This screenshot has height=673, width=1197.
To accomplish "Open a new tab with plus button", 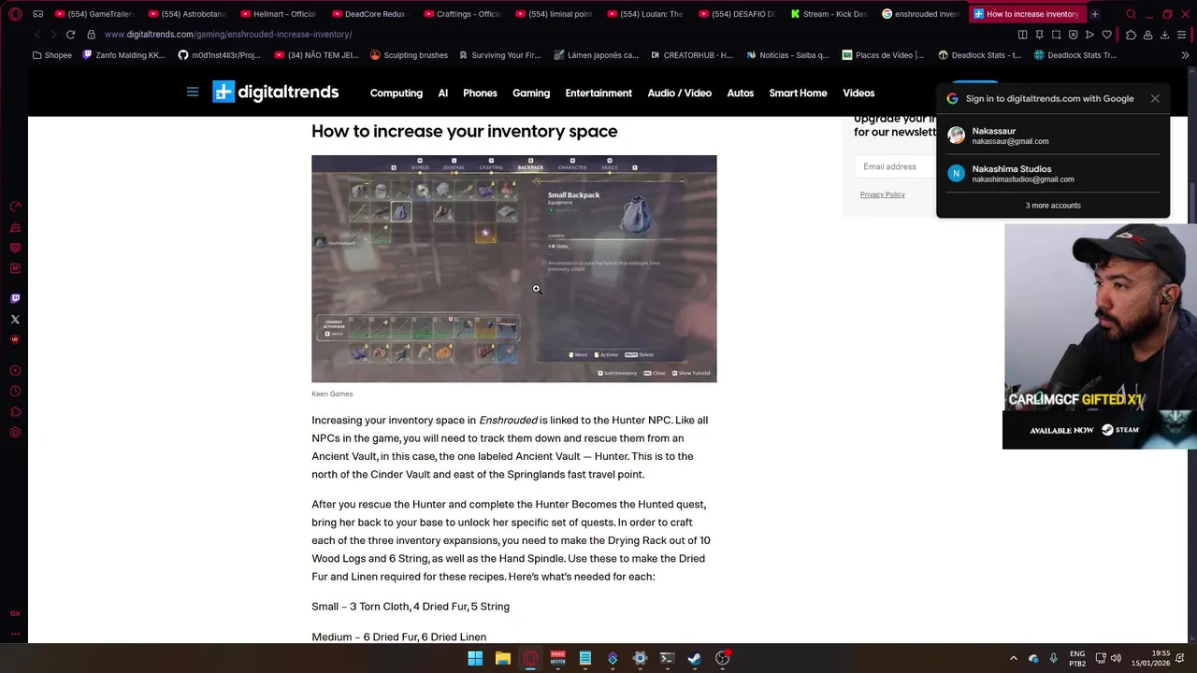I will pos(1095,14).
